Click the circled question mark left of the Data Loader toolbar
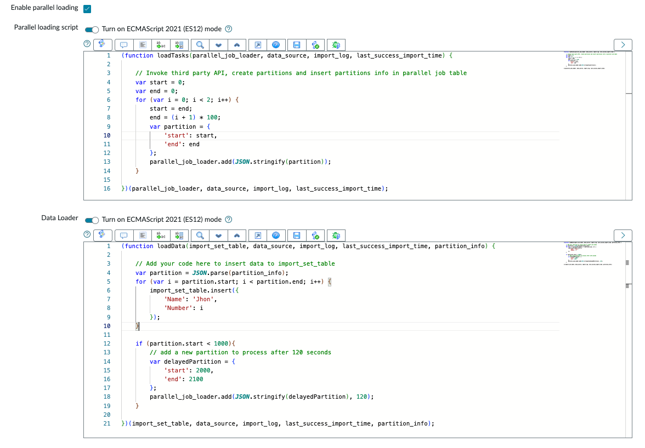 click(87, 234)
